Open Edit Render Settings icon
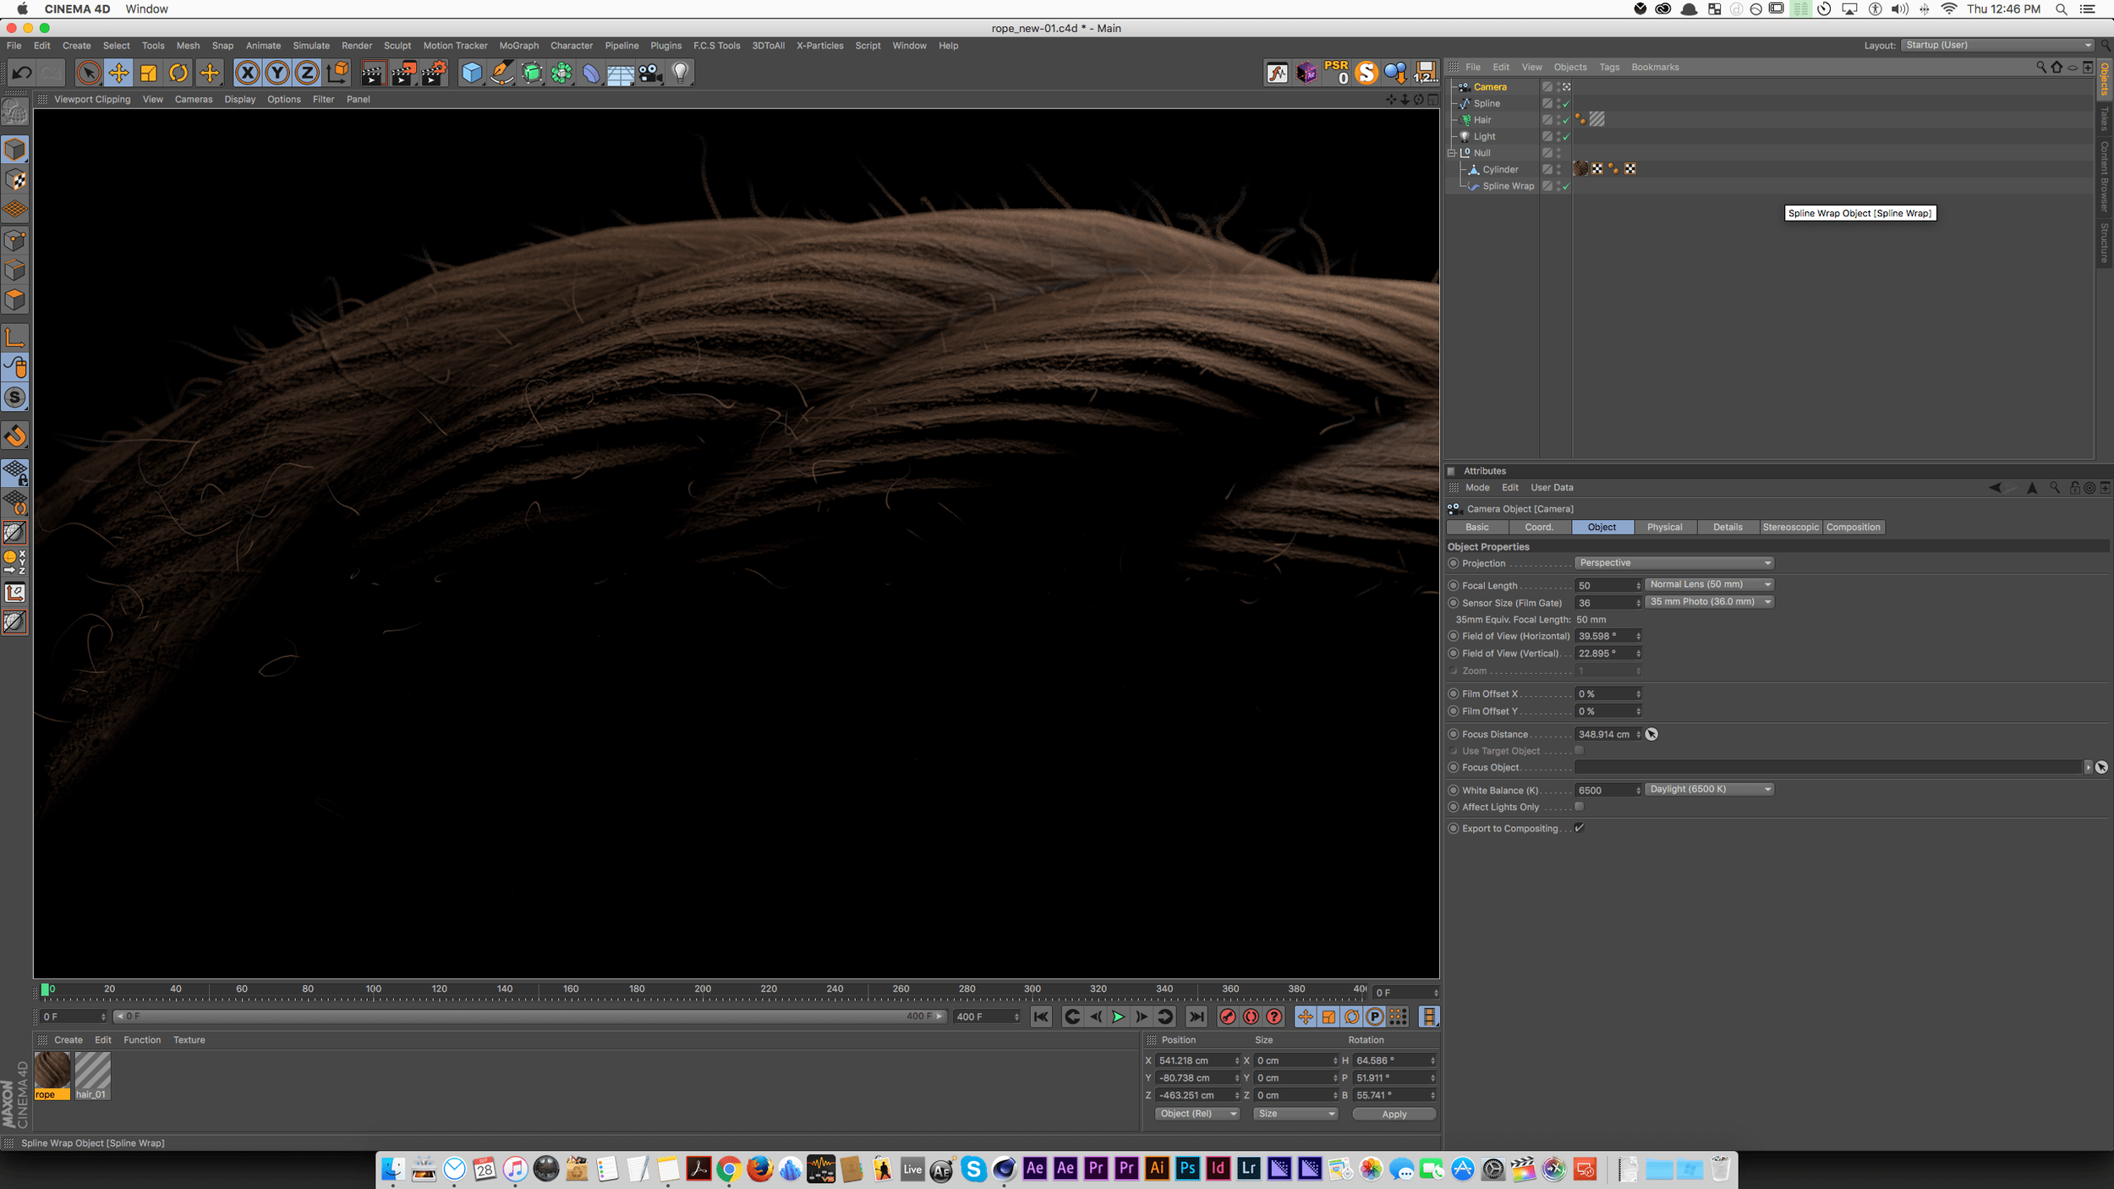 coord(434,74)
